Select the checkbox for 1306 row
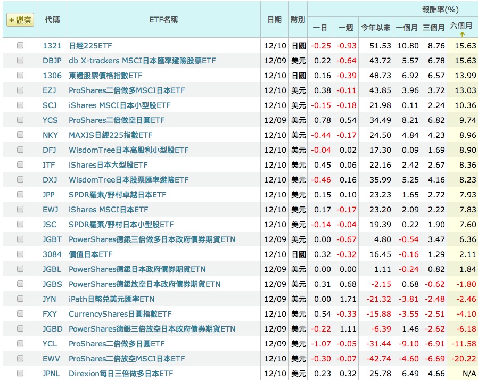Image resolution: width=478 pixels, height=380 pixels. (x=20, y=75)
